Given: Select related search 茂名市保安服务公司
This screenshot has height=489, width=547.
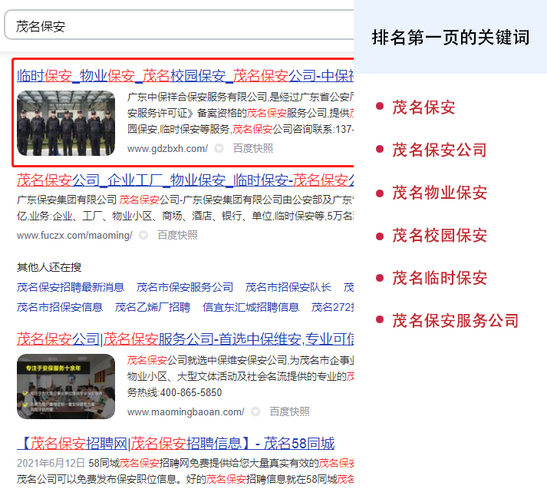Looking at the screenshot, I should [185, 287].
